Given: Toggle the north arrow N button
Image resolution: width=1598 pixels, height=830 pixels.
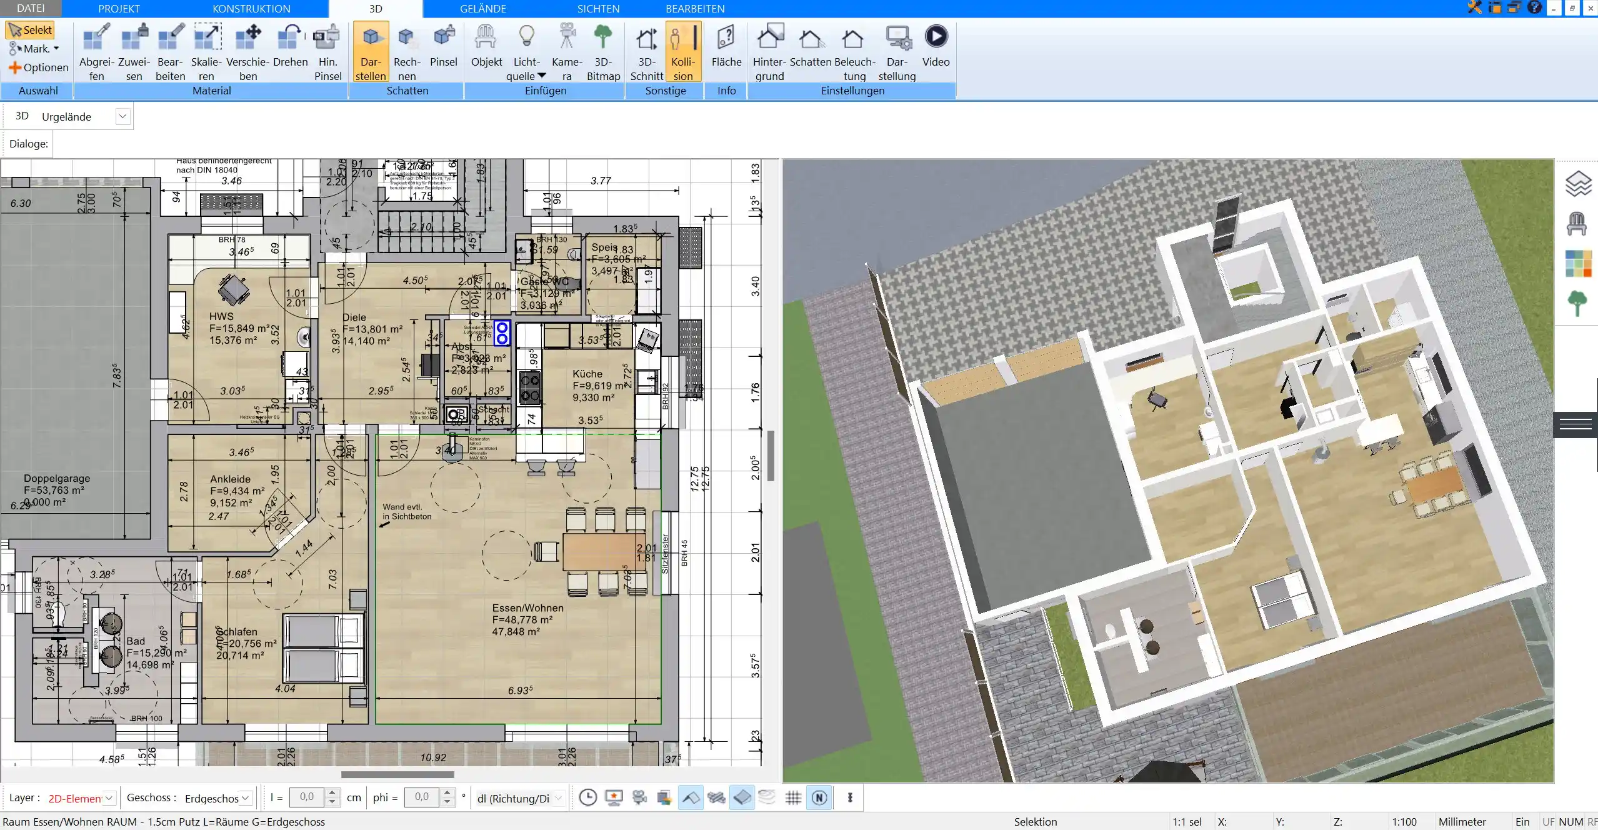Looking at the screenshot, I should pyautogui.click(x=819, y=797).
